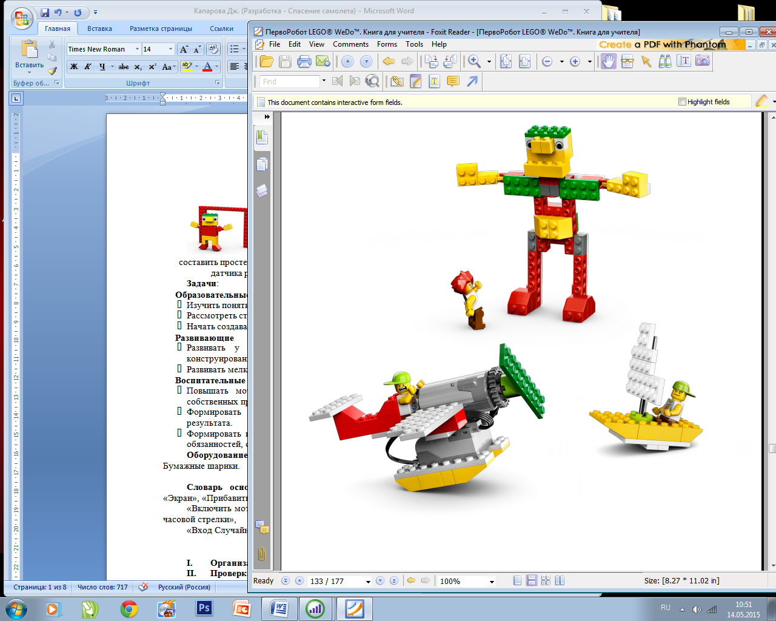The height and width of the screenshot is (621, 776).
Task: Switch to the Вставка ribbon tab
Action: [99, 29]
